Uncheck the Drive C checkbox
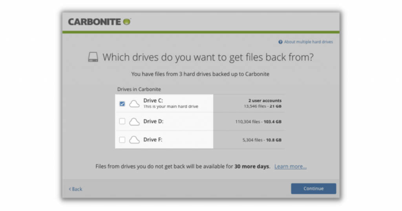 point(122,104)
